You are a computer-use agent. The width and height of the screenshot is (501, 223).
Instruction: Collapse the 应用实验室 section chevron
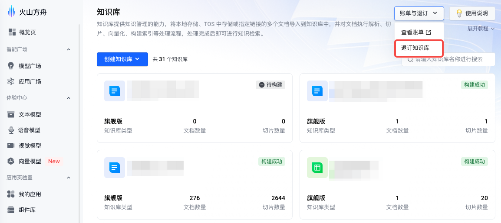(69, 177)
